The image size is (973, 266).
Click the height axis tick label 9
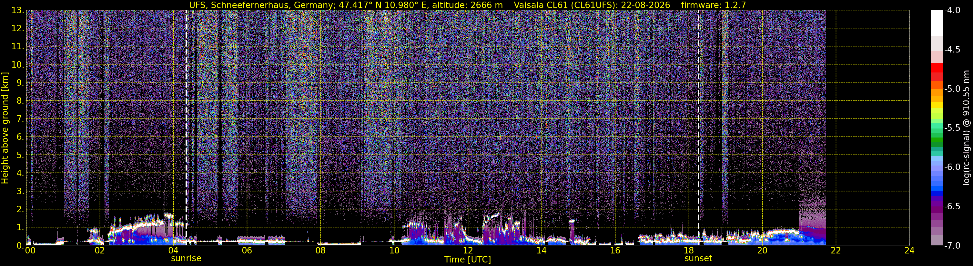[20, 83]
